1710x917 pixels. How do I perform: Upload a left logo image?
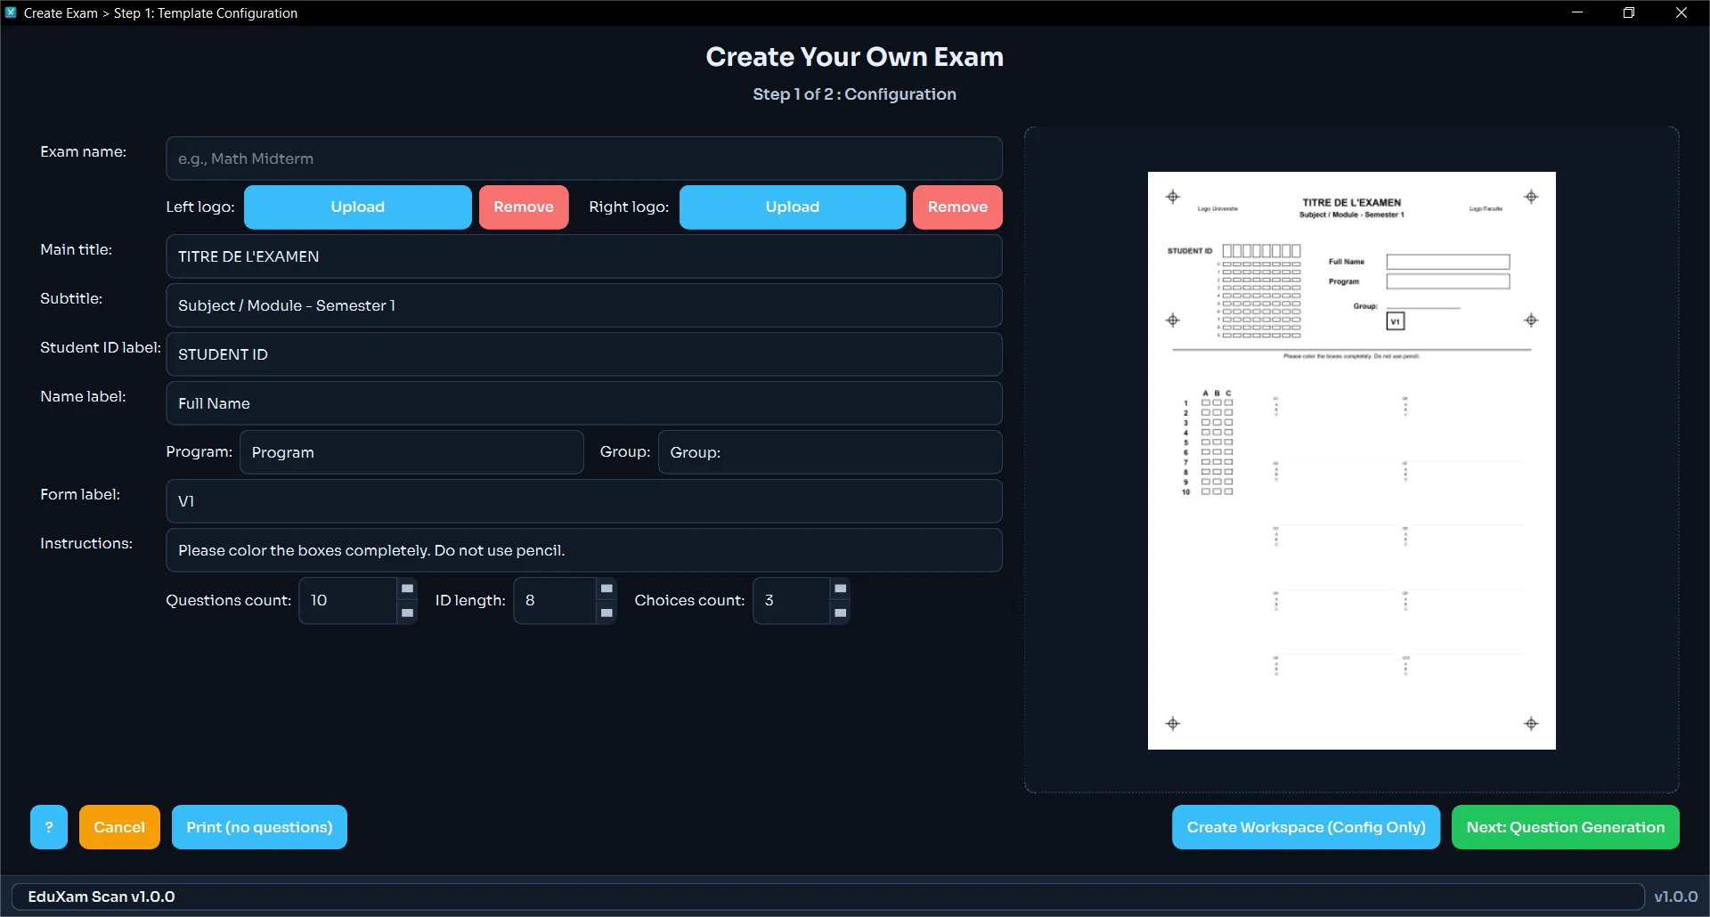pos(357,207)
